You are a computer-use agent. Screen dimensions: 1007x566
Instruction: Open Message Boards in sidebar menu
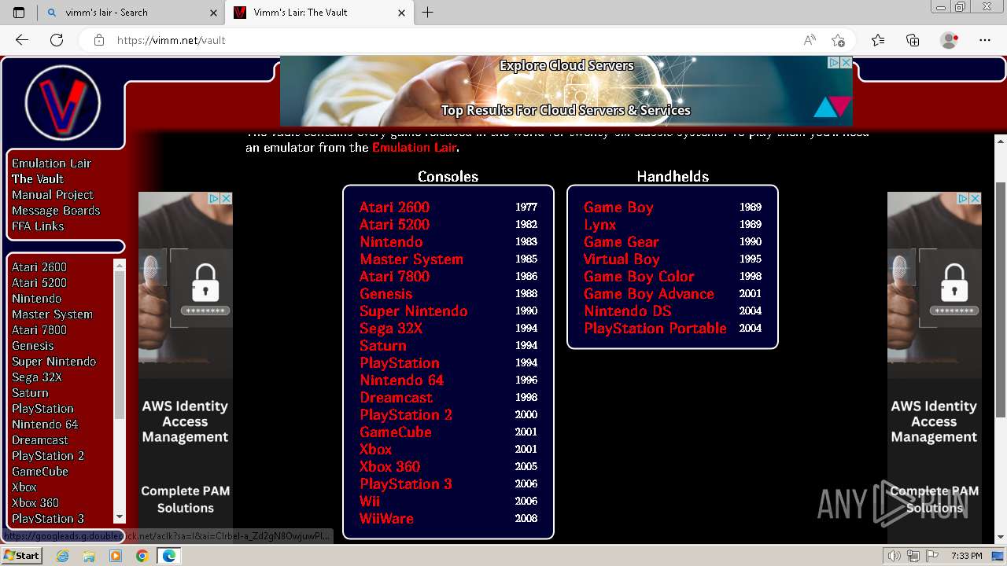coord(56,211)
